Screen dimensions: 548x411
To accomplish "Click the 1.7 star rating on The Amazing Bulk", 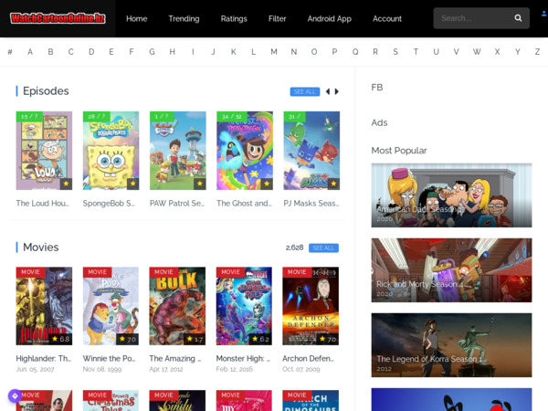I will (x=195, y=339).
